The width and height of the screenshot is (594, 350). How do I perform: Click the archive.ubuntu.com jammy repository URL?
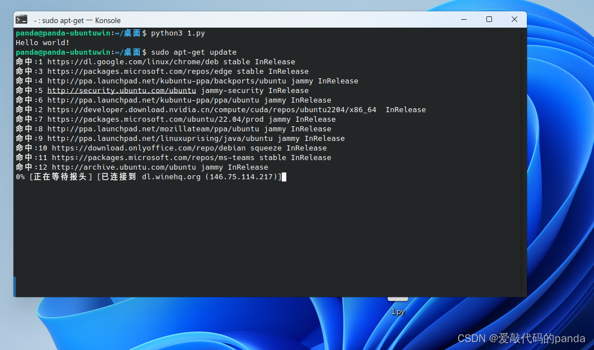(125, 167)
